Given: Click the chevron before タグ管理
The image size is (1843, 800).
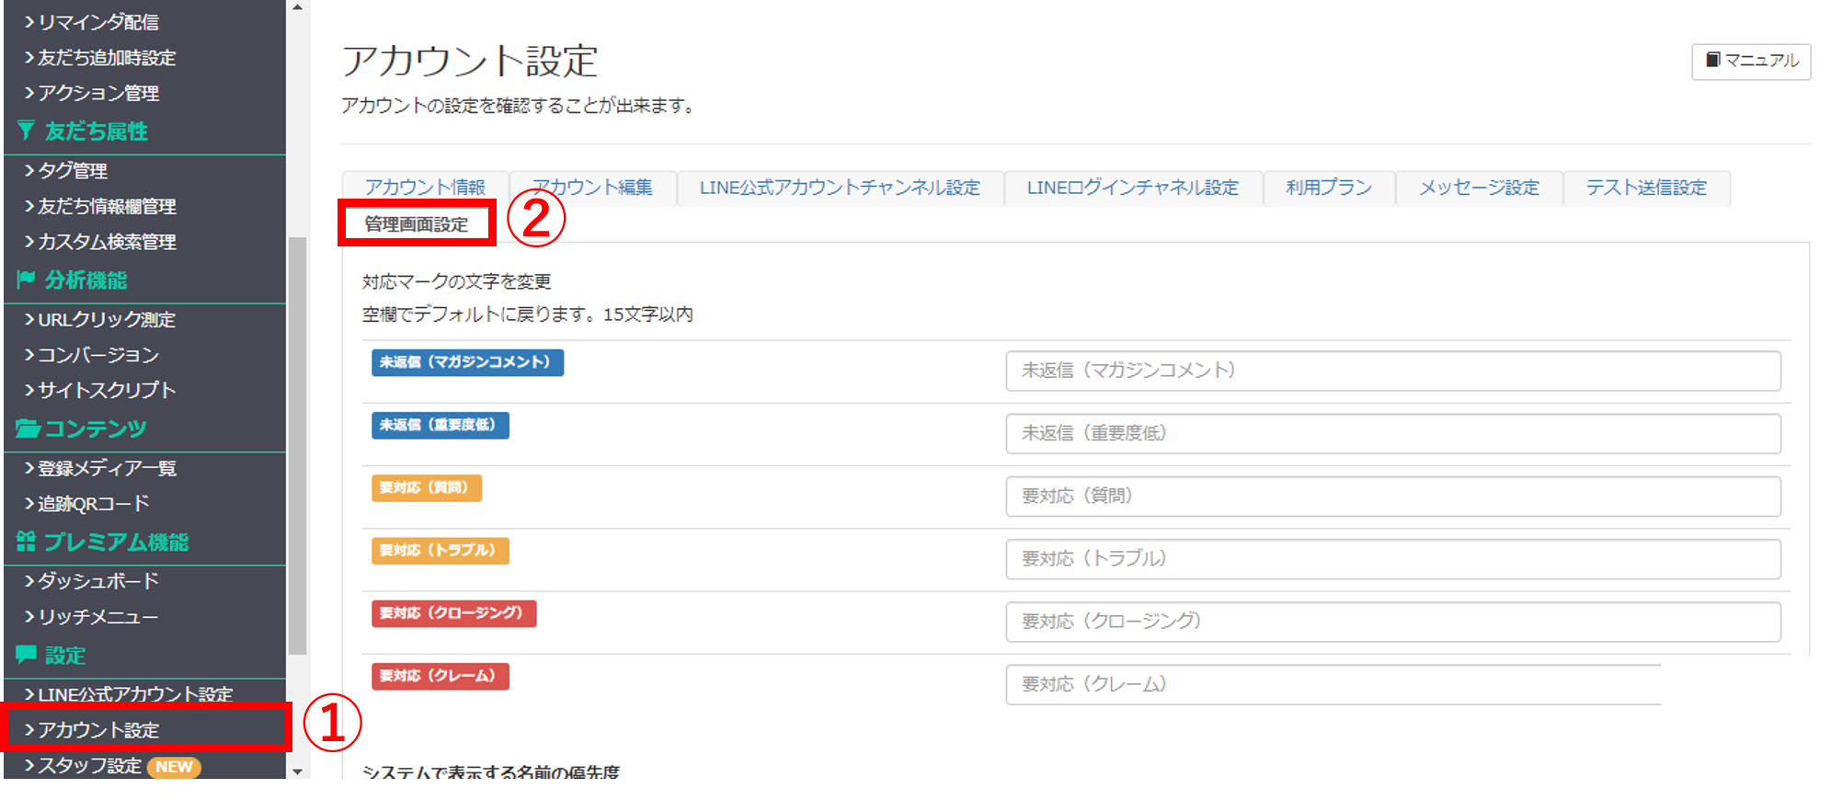Looking at the screenshot, I should (x=29, y=170).
